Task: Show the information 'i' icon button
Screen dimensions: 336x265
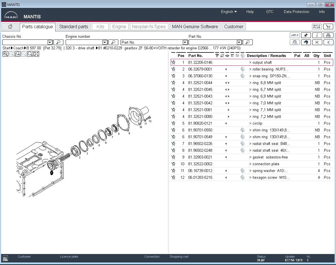Action: coord(317,36)
